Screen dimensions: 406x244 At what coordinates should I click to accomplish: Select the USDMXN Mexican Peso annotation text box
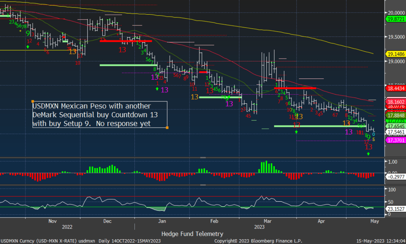(x=100, y=114)
